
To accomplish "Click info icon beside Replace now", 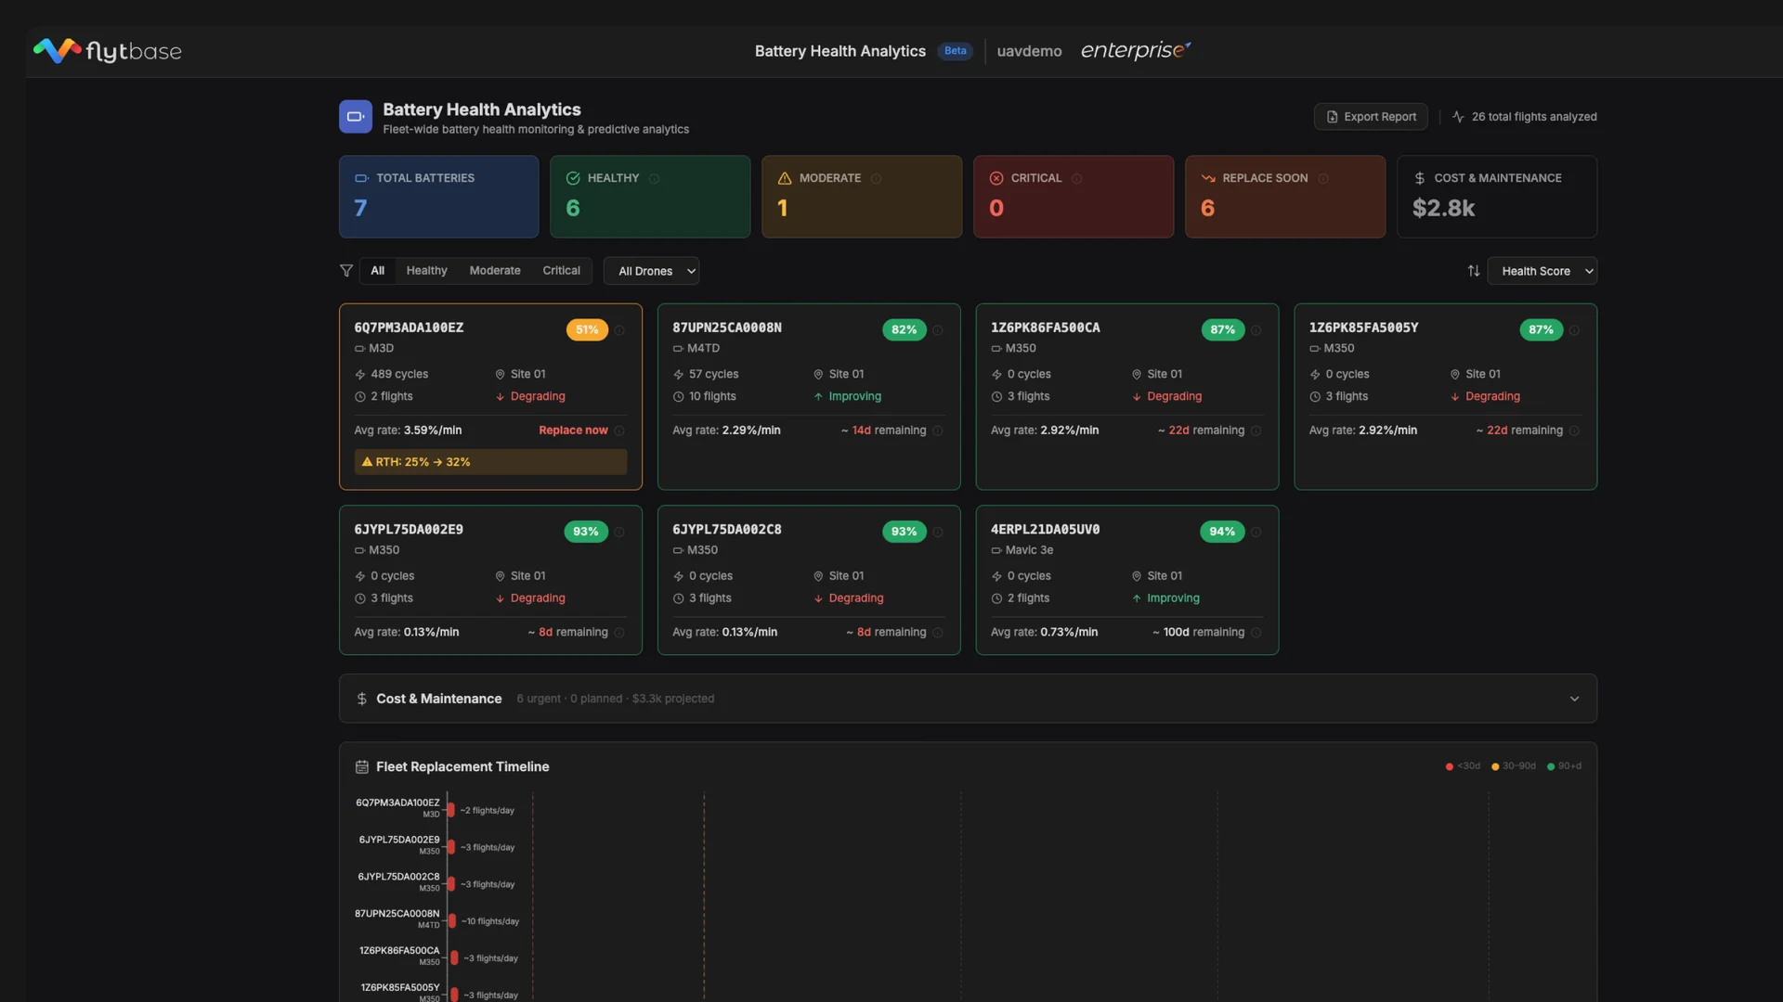I will click(x=619, y=430).
